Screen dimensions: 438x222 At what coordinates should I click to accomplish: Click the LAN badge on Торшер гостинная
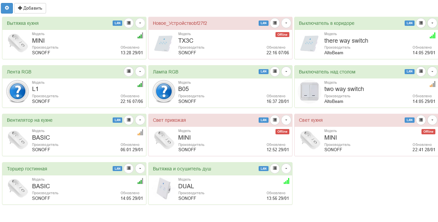coord(117,169)
